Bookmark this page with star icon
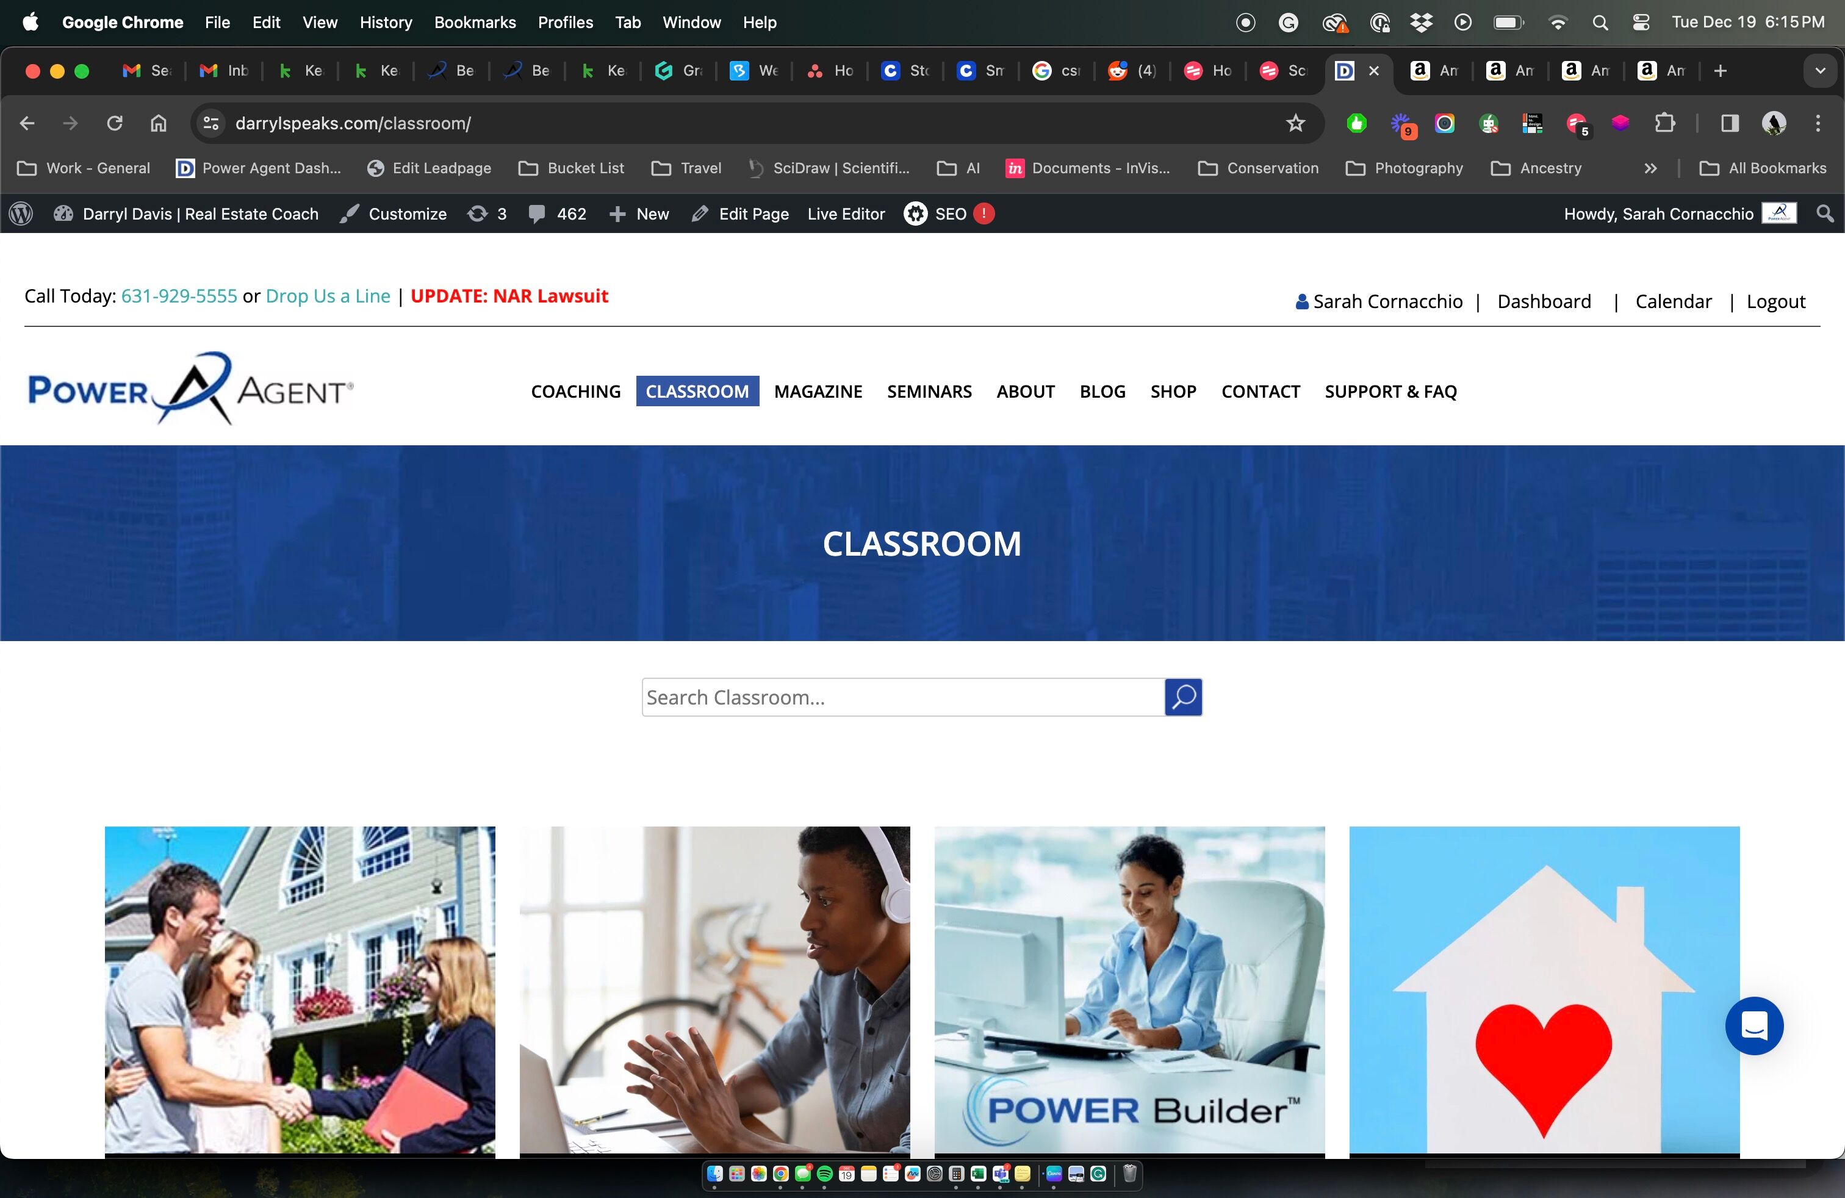This screenshot has width=1845, height=1198. pyautogui.click(x=1295, y=123)
